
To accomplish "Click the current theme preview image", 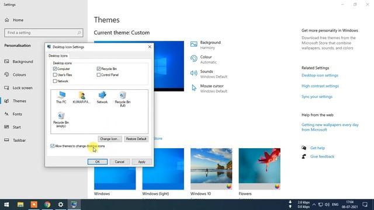I will tap(169, 66).
